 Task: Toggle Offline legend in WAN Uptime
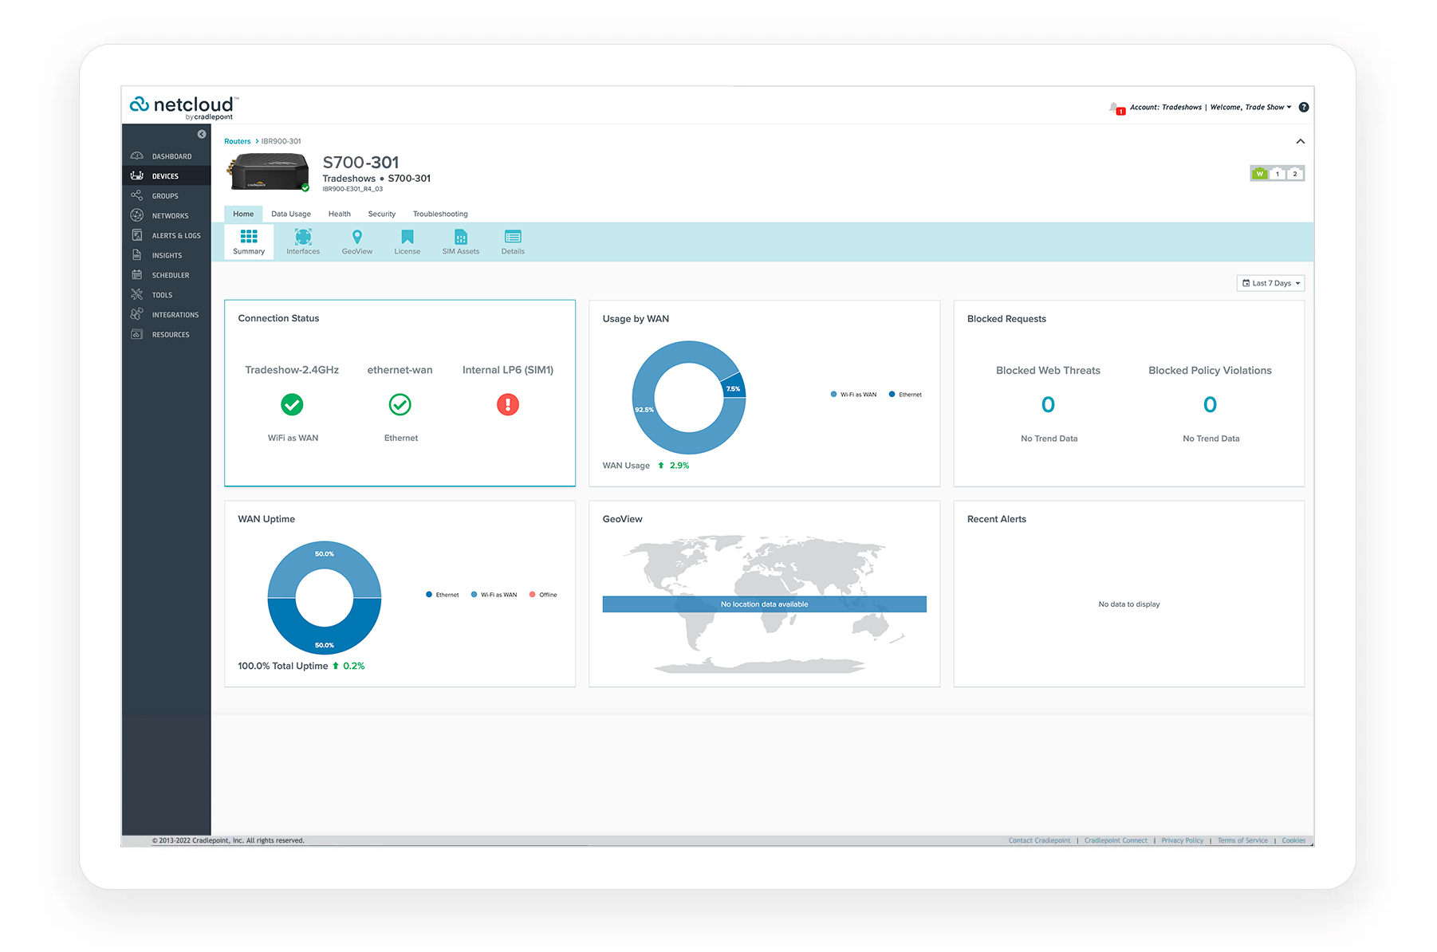coord(544,595)
